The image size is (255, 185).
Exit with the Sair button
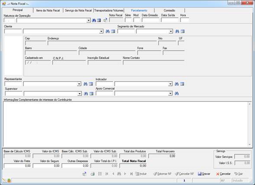tap(239, 174)
